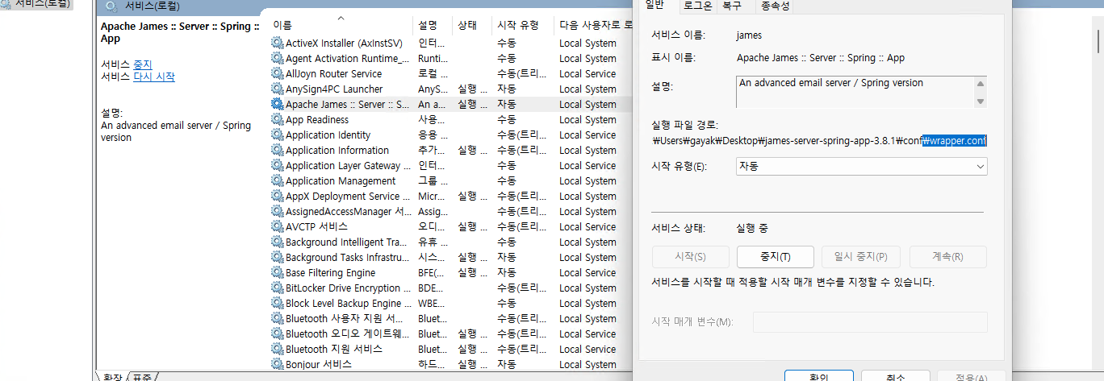
Task: Click the Agent Activation Runtime service gear icon
Action: 278,59
